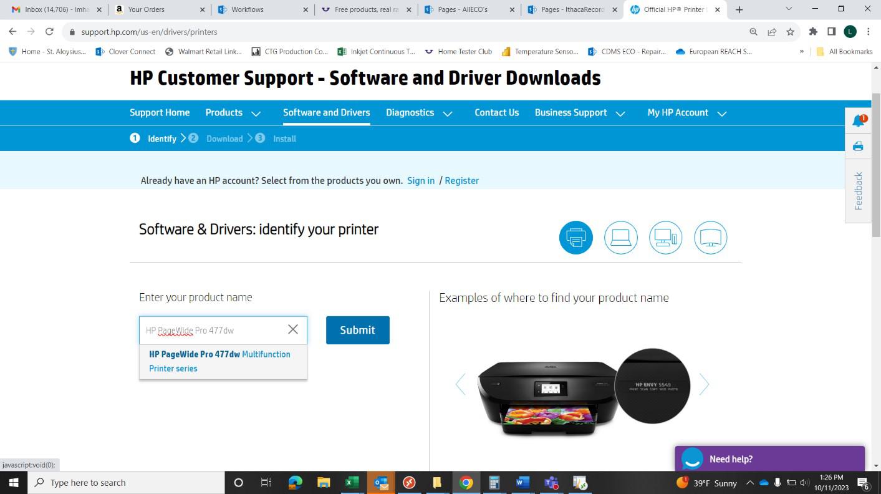Screen dimensions: 881x494
Task: Open the Chrome three-dot menu
Action: point(868,32)
